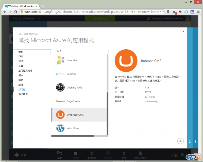Bookmark page with star icon
This screenshot has width=203, height=162.
(162, 12)
